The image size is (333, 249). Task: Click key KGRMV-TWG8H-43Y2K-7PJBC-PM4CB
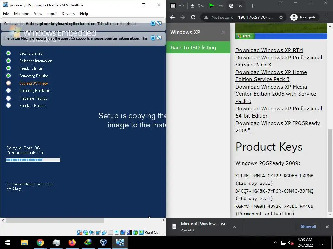[x=274, y=206]
